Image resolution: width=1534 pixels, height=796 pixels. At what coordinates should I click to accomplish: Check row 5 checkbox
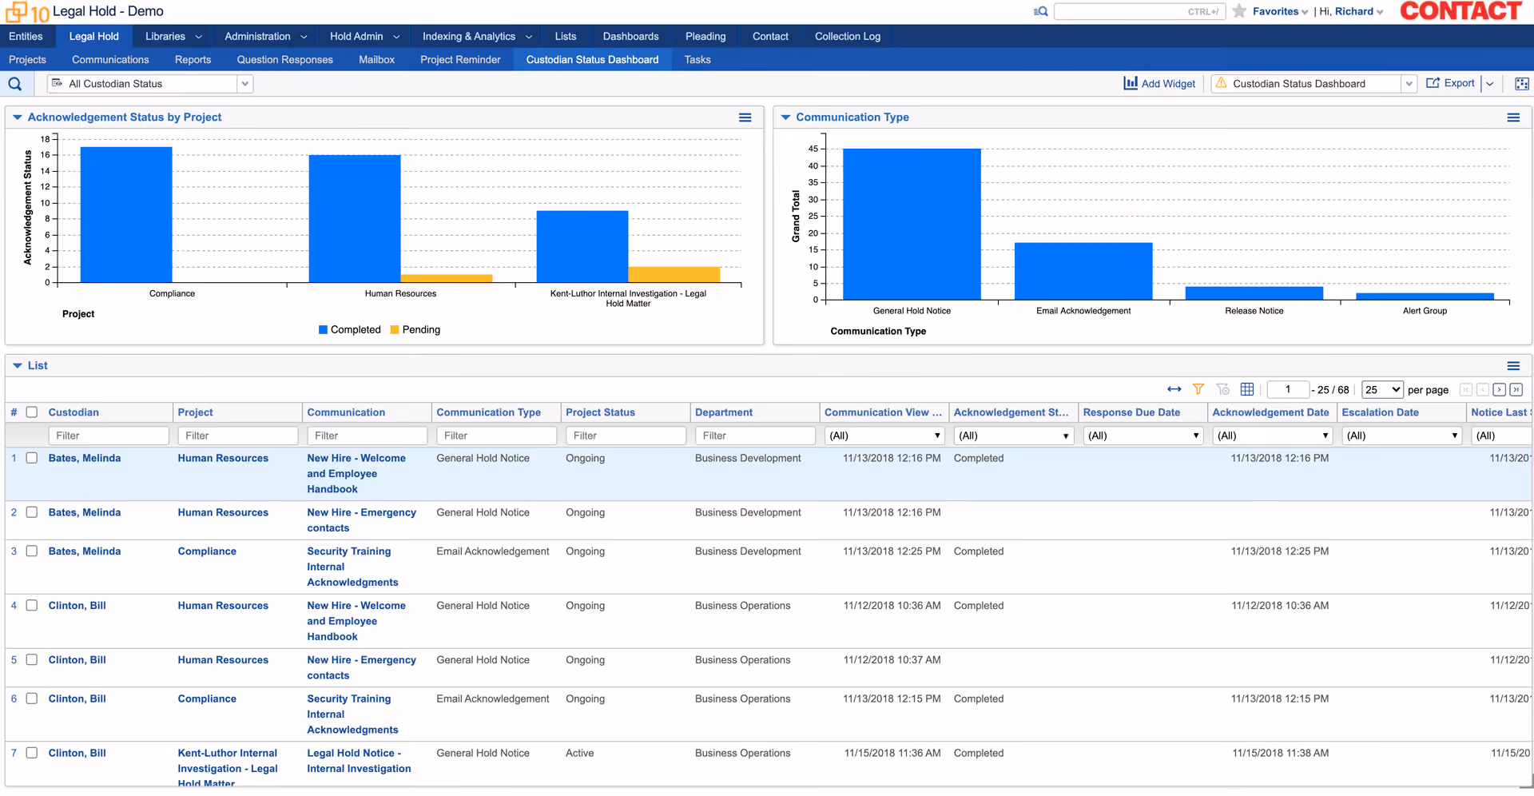tap(32, 660)
